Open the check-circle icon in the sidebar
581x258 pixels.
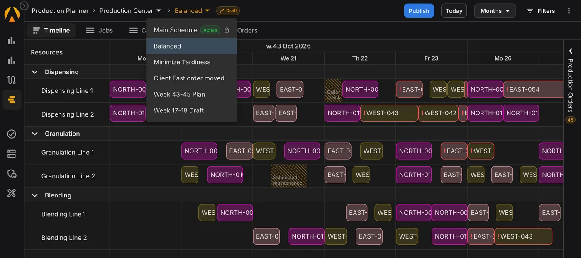pos(12,134)
